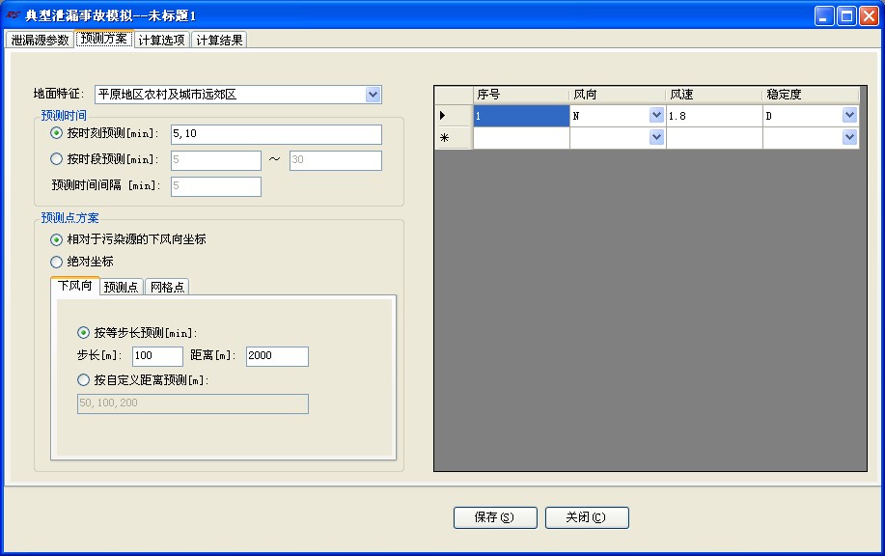885x556 pixels.
Task: Click the 预测时间间隔 input field
Action: (216, 186)
